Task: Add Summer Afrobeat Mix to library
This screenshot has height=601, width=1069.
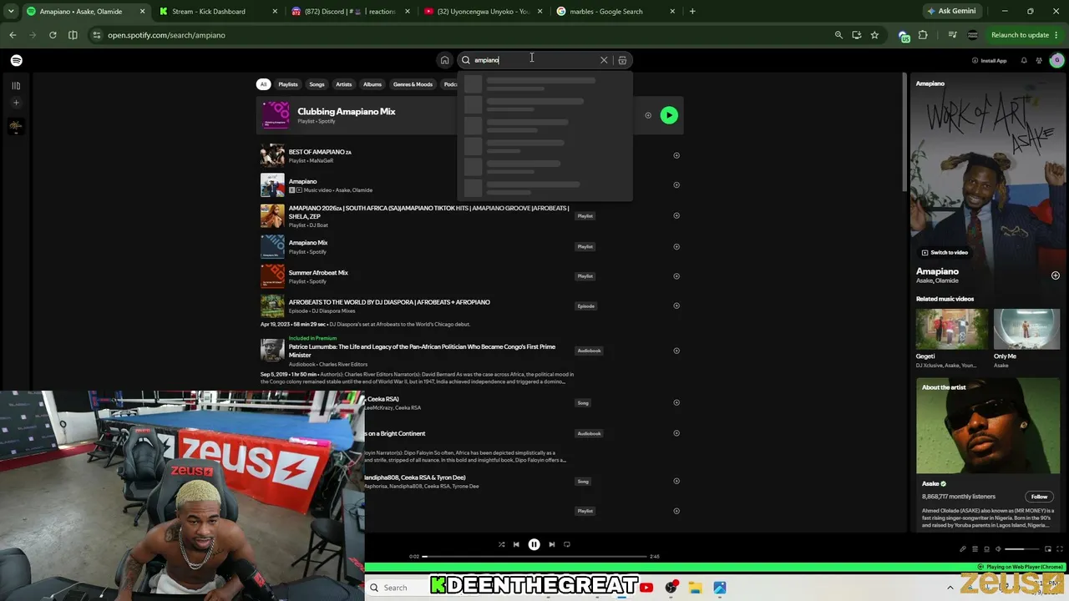Action: click(x=676, y=276)
